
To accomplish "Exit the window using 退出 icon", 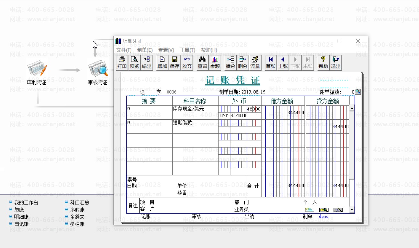I will coord(335,62).
